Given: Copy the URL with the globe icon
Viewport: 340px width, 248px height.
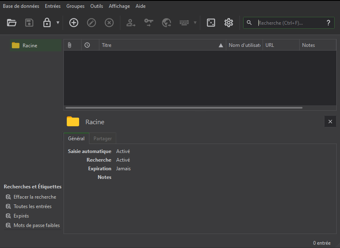Looking at the screenshot, I should 166,23.
